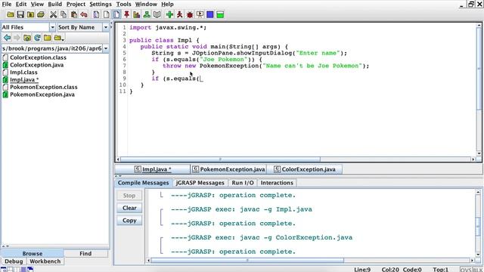This screenshot has height=272, width=484.
Task: Refresh the file browser listing
Action: coord(37,38)
